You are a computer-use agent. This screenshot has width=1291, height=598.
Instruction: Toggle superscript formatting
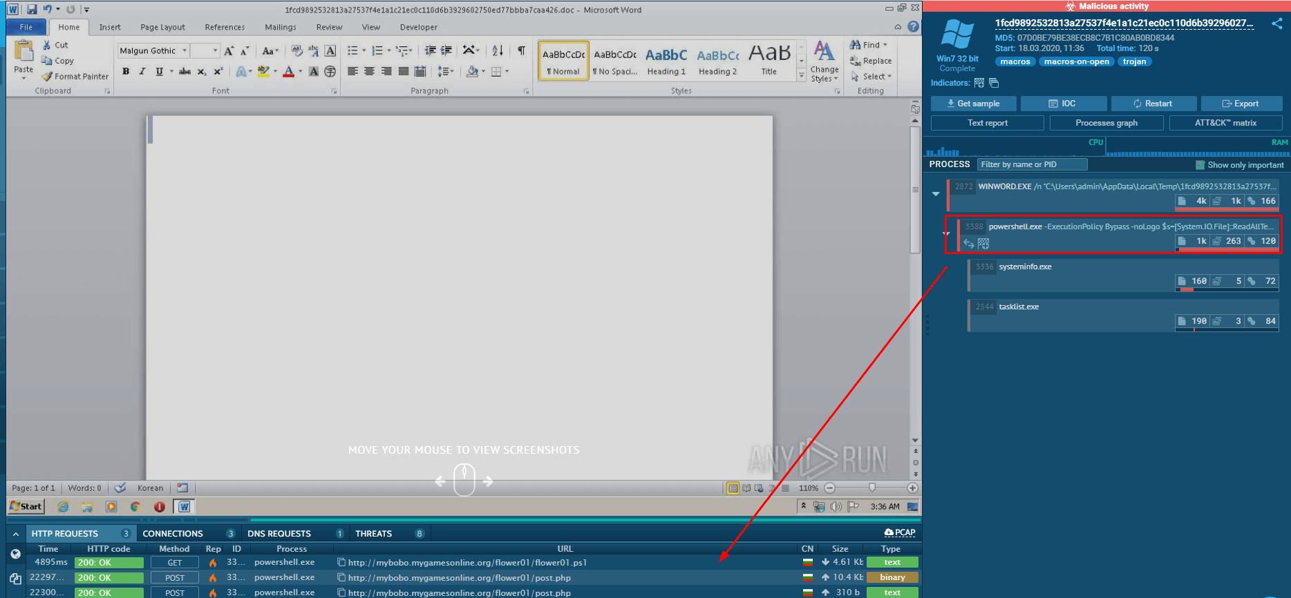coord(218,71)
